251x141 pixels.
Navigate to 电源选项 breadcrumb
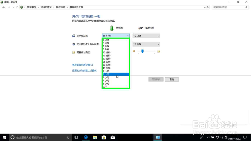60,7
